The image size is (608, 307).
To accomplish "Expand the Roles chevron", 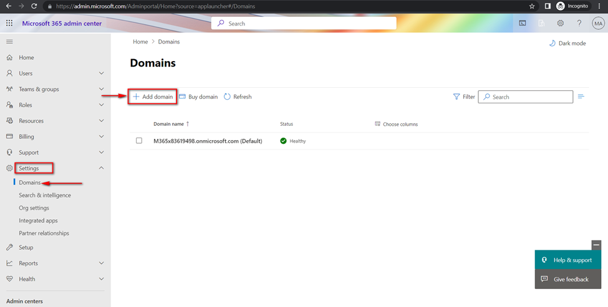I will [102, 105].
